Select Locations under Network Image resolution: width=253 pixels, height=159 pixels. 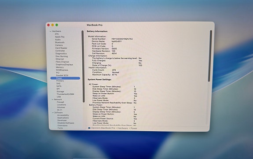click(62, 105)
